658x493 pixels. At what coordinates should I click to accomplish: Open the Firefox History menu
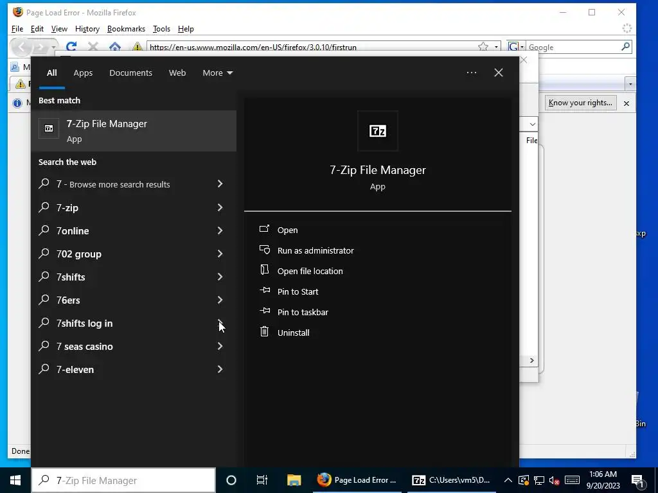pos(87,29)
